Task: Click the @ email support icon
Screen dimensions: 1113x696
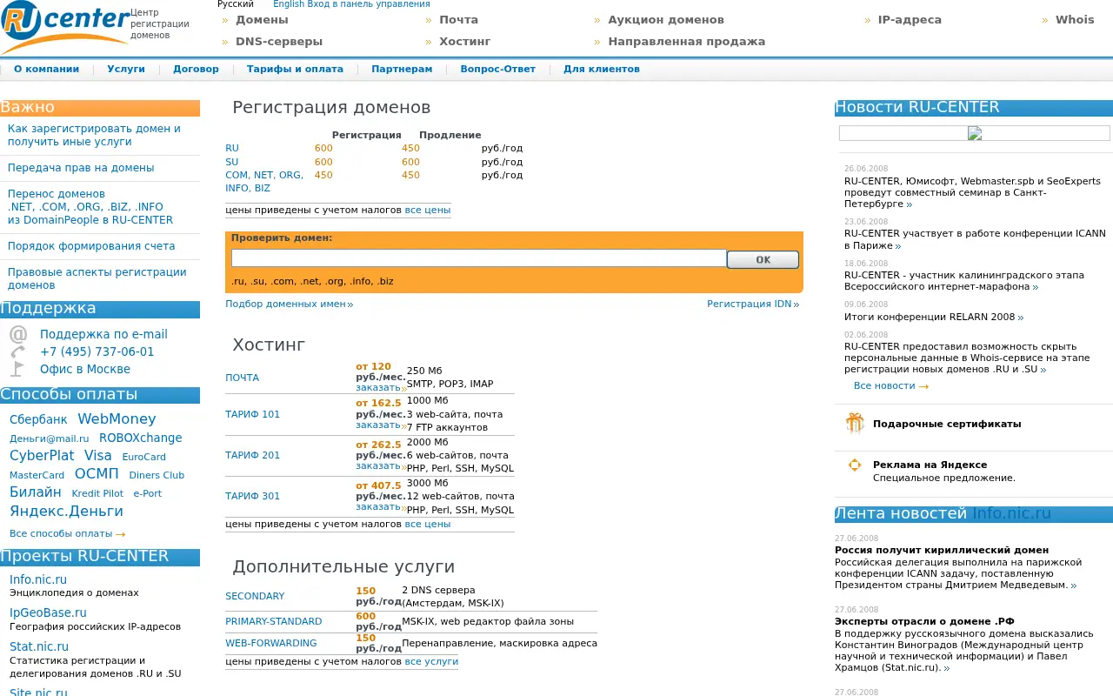Action: (x=18, y=334)
